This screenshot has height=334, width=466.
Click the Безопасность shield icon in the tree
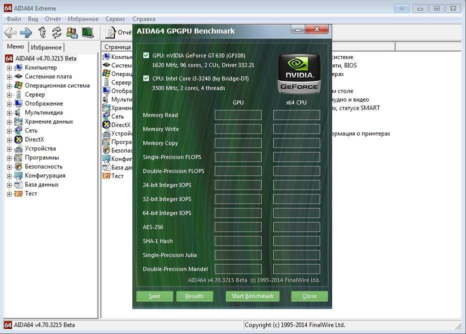(18, 166)
